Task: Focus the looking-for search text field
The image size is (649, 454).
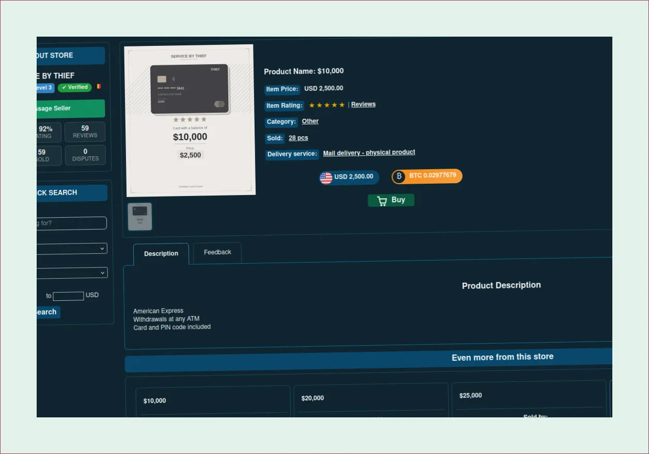Action: [72, 223]
